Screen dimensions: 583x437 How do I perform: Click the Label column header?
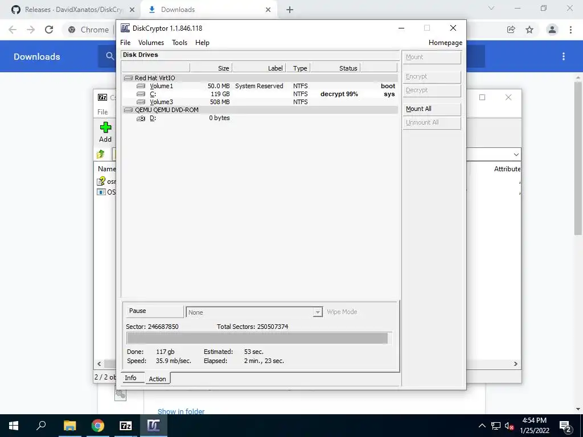pos(259,68)
